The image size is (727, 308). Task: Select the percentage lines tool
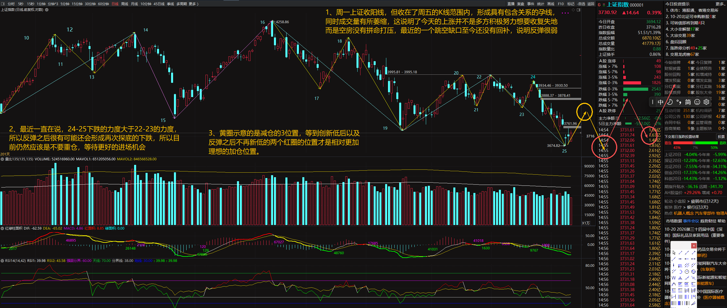674,290
